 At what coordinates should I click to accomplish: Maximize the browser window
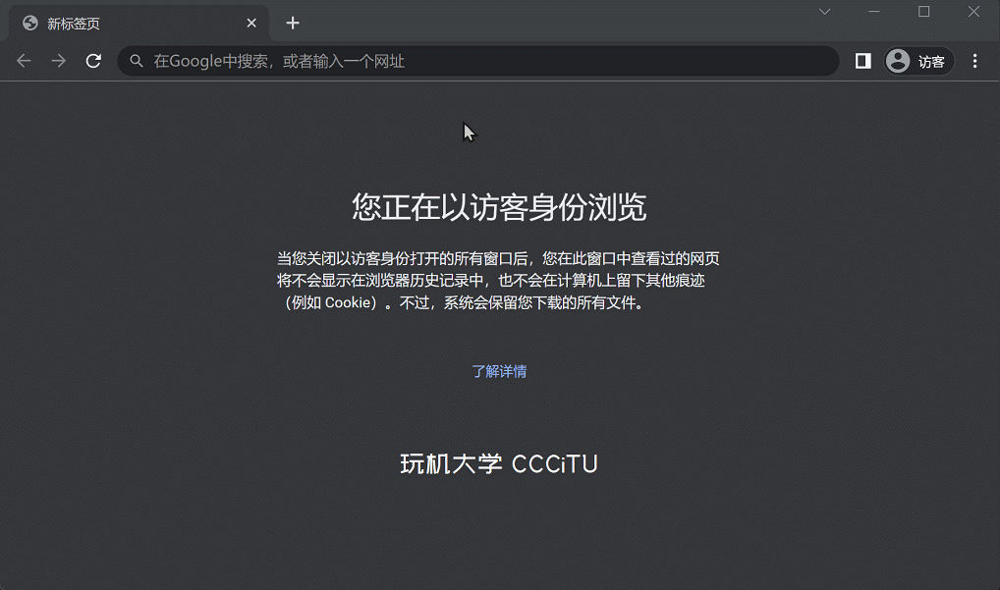tap(923, 12)
